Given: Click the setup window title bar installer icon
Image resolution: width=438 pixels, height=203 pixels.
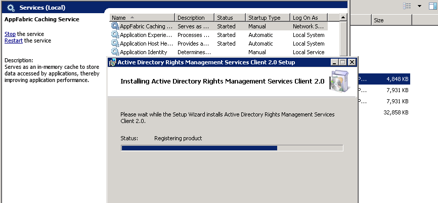Looking at the screenshot, I should (112, 62).
